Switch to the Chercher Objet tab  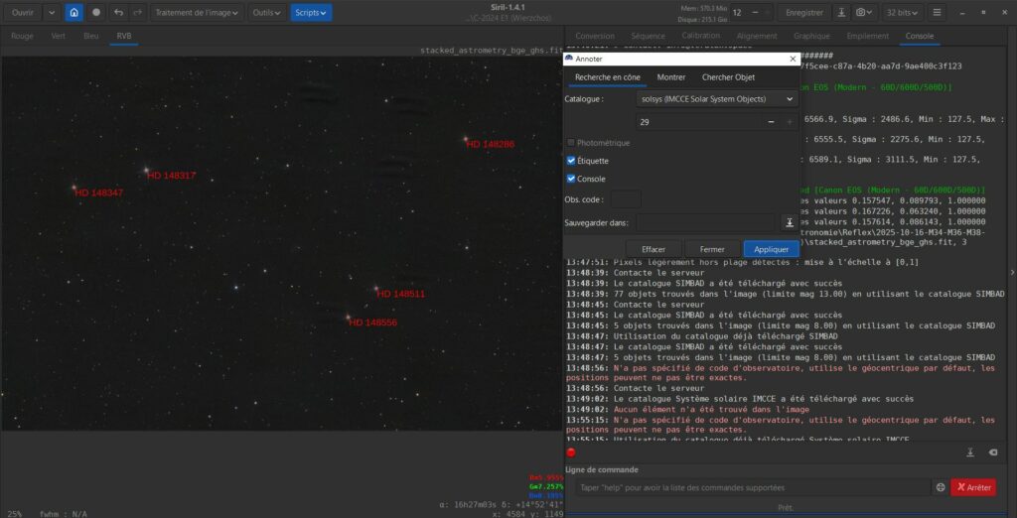pos(728,77)
